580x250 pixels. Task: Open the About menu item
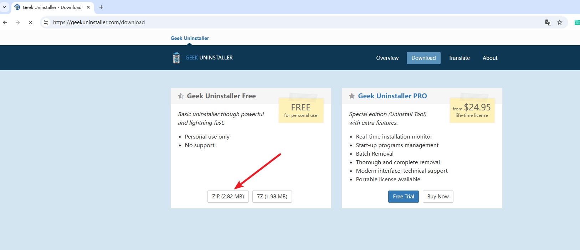tap(490, 58)
